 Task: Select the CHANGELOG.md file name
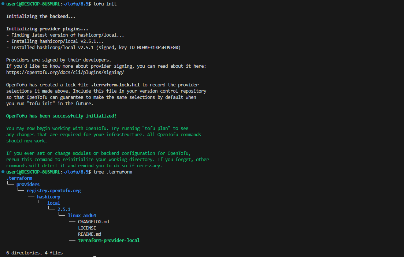pos(93,222)
